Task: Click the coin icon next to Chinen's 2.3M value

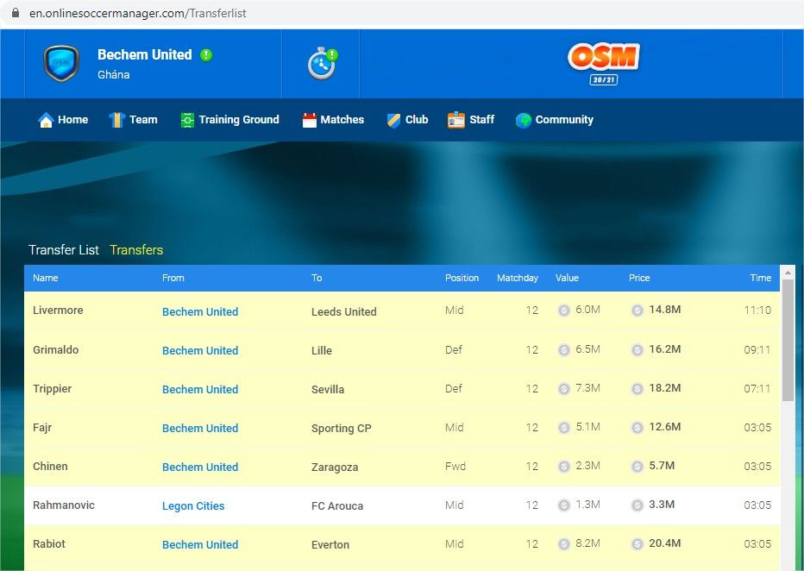Action: 564,467
